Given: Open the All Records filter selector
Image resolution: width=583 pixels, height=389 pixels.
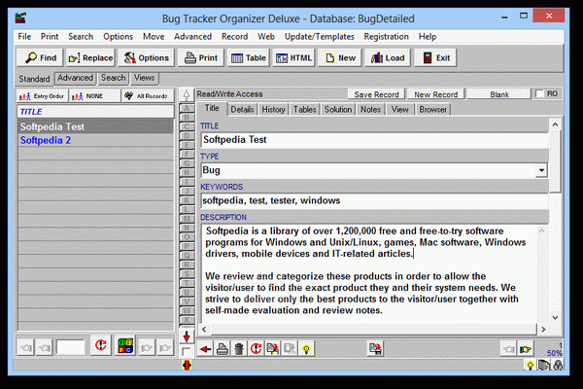Looking at the screenshot, I should pyautogui.click(x=148, y=96).
